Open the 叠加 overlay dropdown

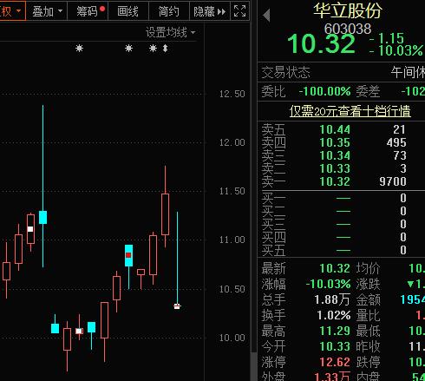tap(47, 11)
